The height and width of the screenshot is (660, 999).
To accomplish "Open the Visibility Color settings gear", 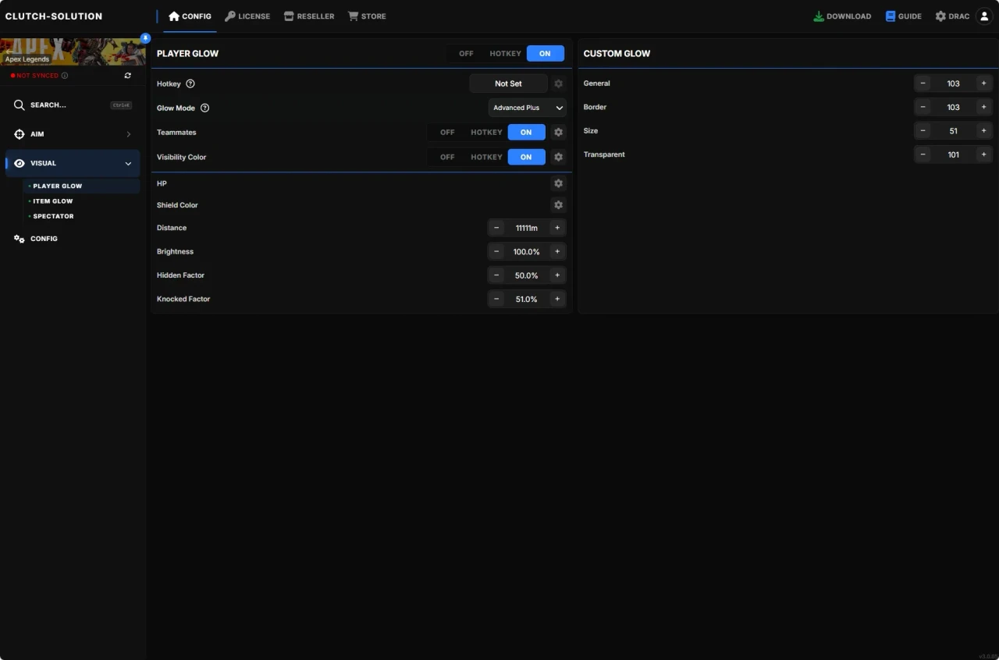I will [x=558, y=157].
